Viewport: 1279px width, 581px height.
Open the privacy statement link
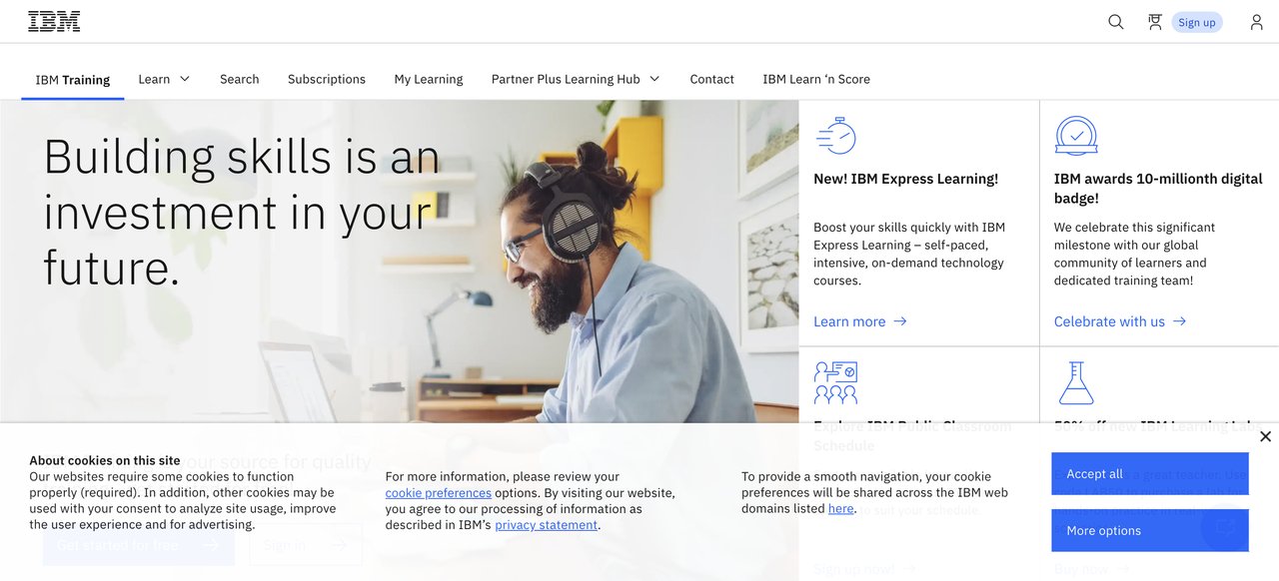tap(547, 525)
